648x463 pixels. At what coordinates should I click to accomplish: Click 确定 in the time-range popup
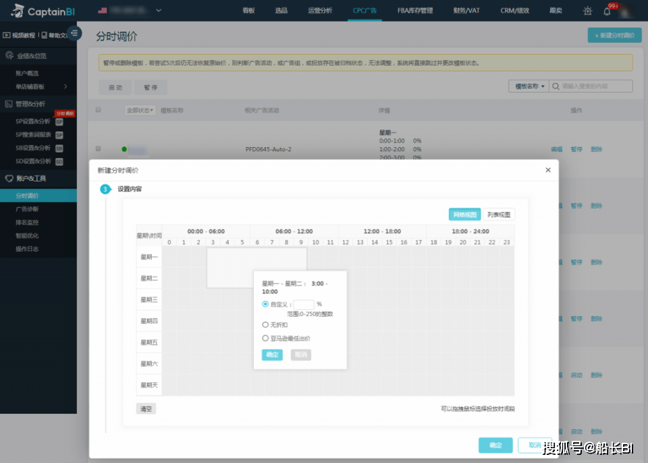(272, 355)
